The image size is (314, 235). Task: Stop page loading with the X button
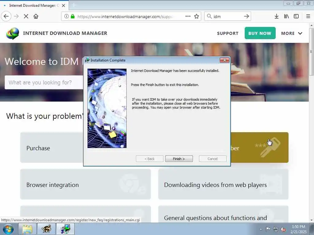26,17
